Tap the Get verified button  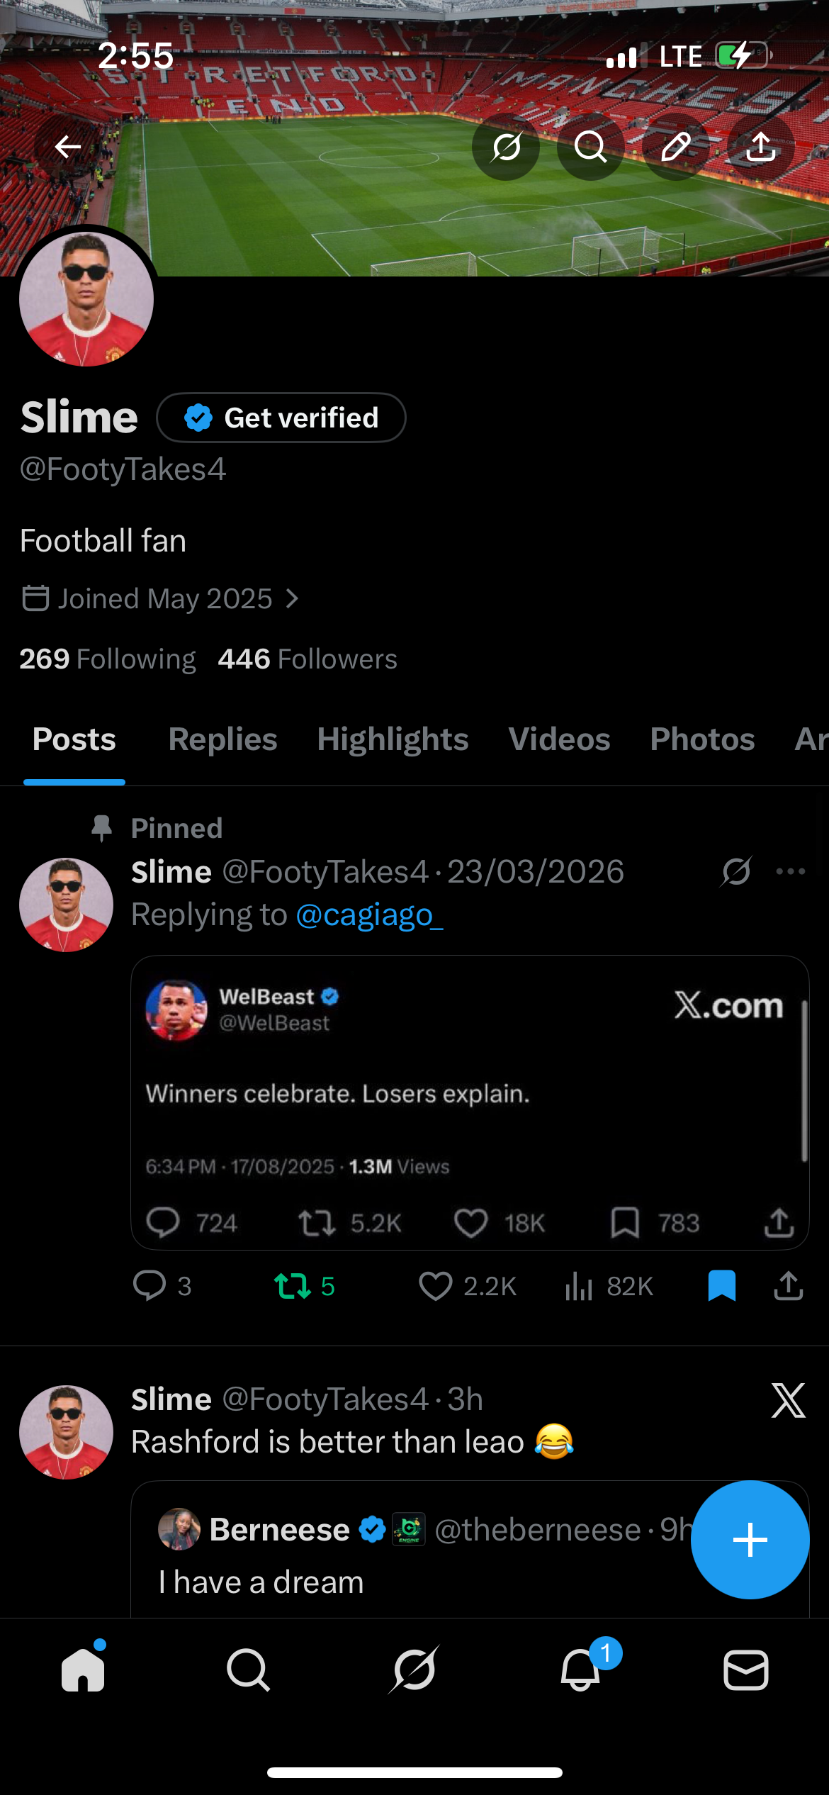(281, 418)
